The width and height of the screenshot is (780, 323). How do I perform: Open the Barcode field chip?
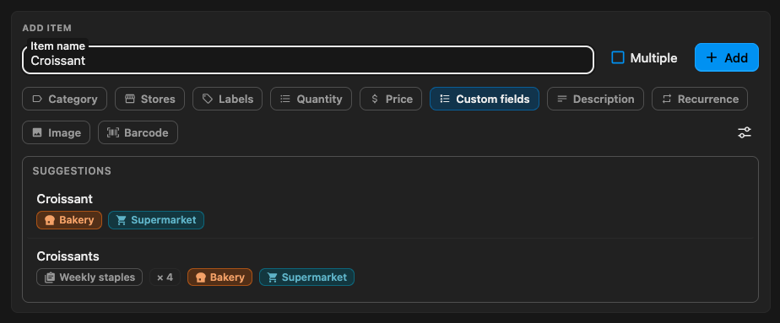[x=138, y=132]
